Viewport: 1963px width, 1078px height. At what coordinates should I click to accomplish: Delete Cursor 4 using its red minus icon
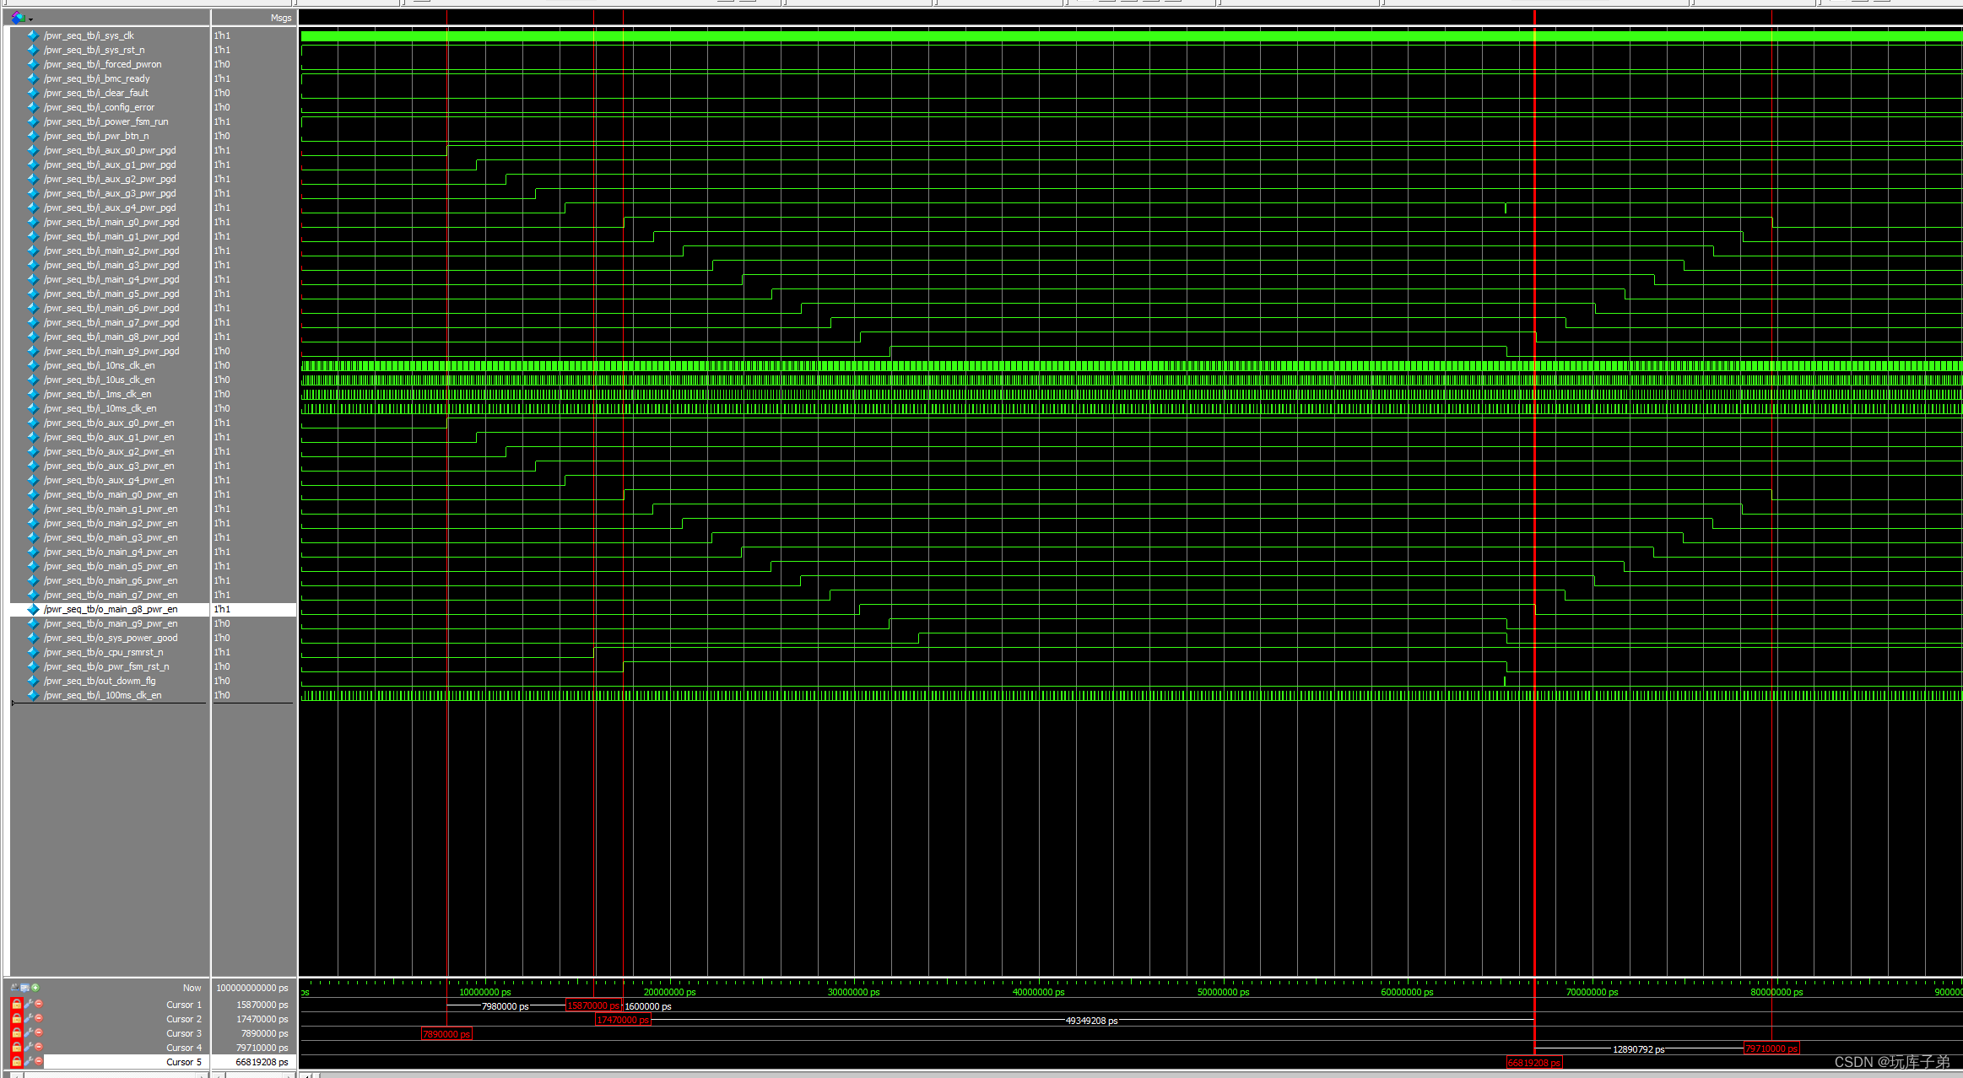tap(39, 1048)
